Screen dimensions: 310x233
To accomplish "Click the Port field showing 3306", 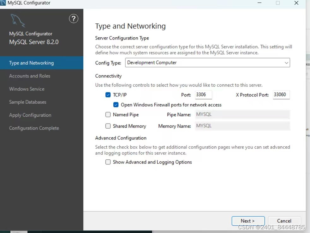I will [203, 95].
